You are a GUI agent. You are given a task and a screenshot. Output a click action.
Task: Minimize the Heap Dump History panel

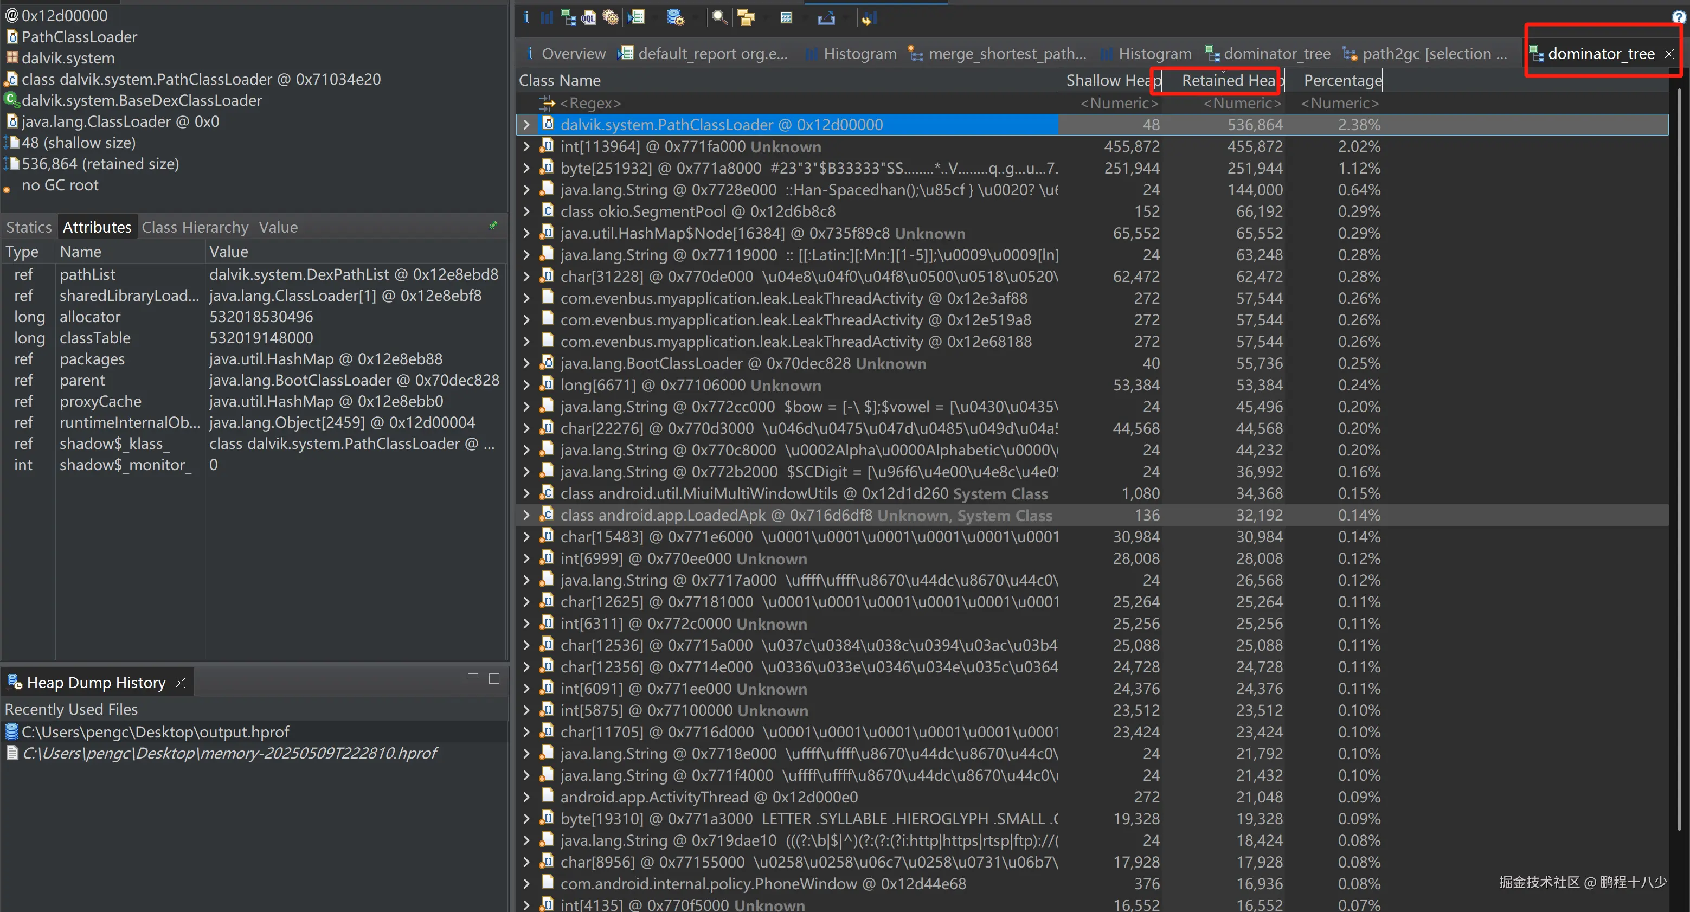point(473,676)
